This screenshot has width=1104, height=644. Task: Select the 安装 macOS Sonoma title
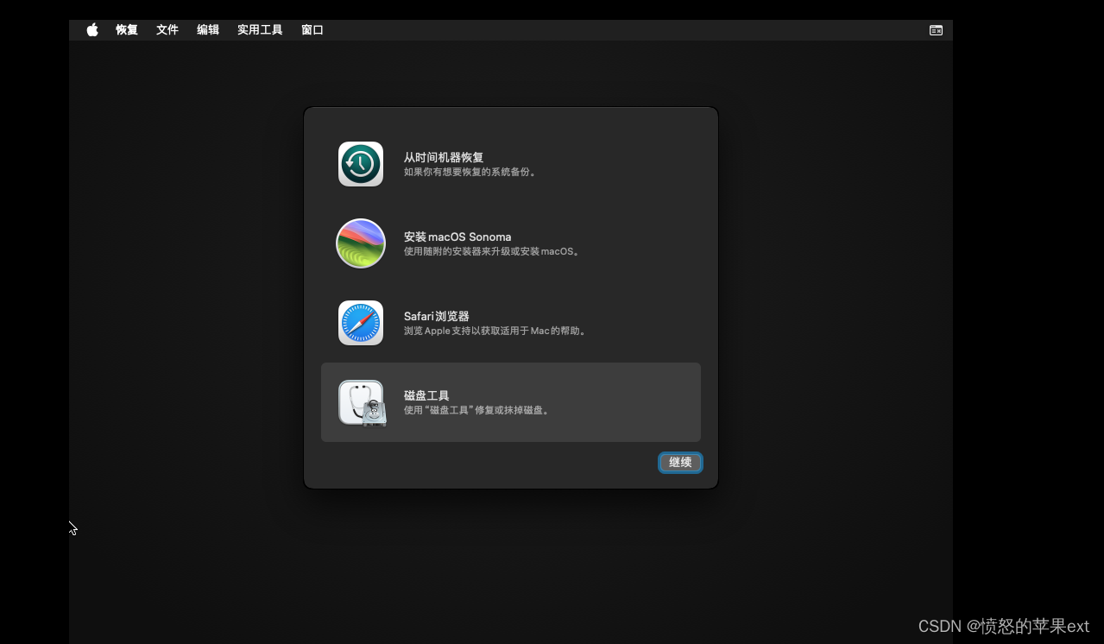coord(457,237)
